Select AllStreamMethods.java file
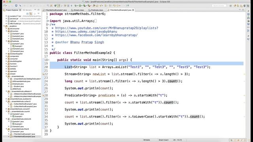The height and width of the screenshot is (142, 253). coord(20,81)
